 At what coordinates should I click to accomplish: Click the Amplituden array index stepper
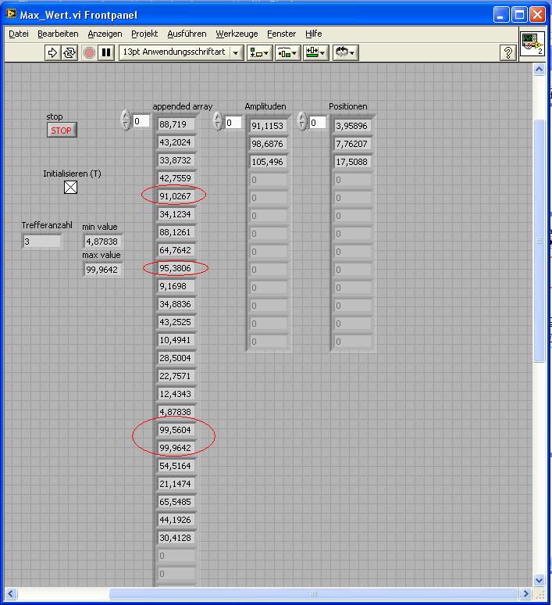218,121
